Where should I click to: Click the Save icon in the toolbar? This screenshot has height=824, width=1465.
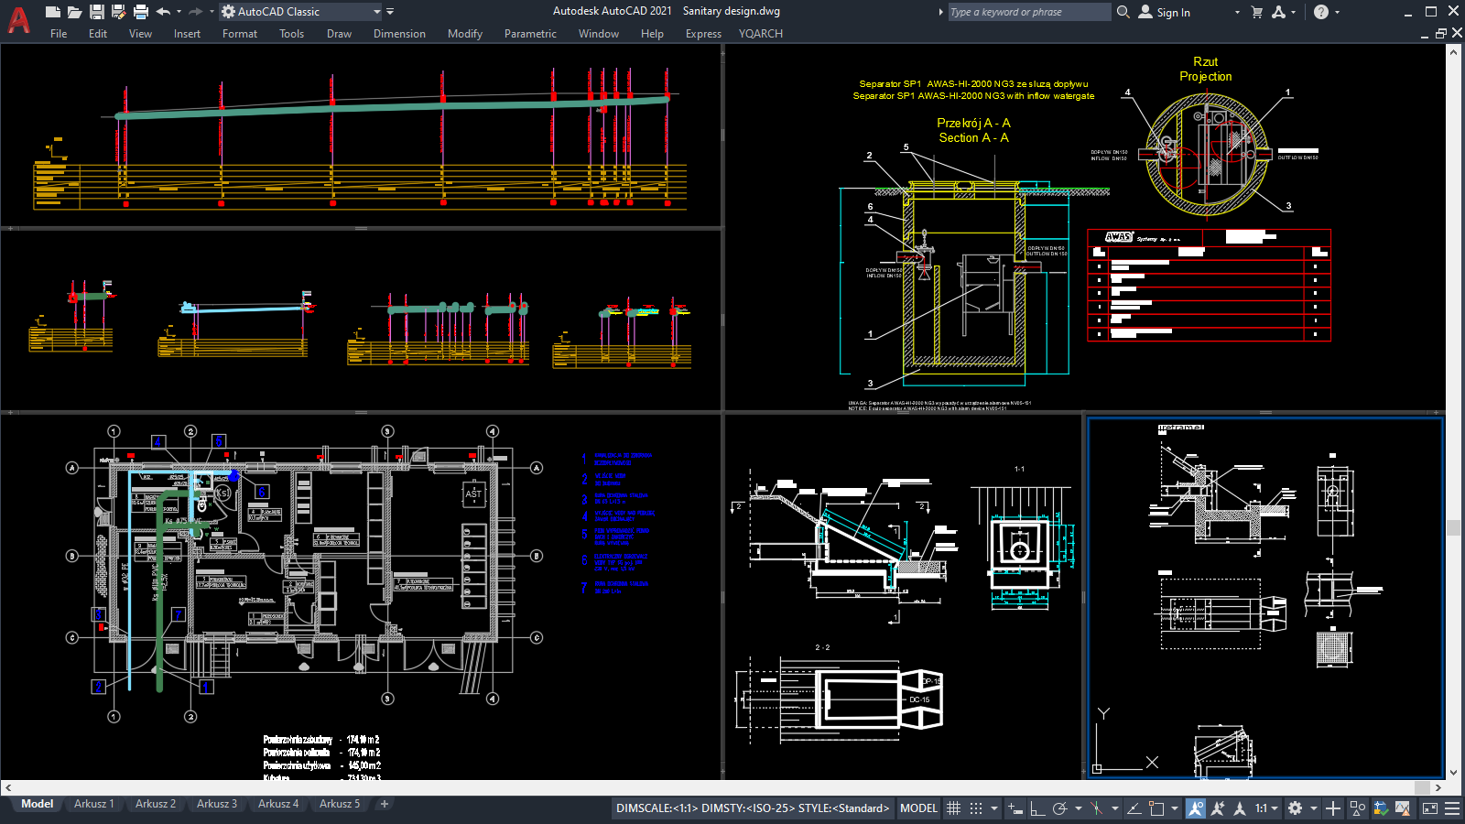[x=96, y=10]
